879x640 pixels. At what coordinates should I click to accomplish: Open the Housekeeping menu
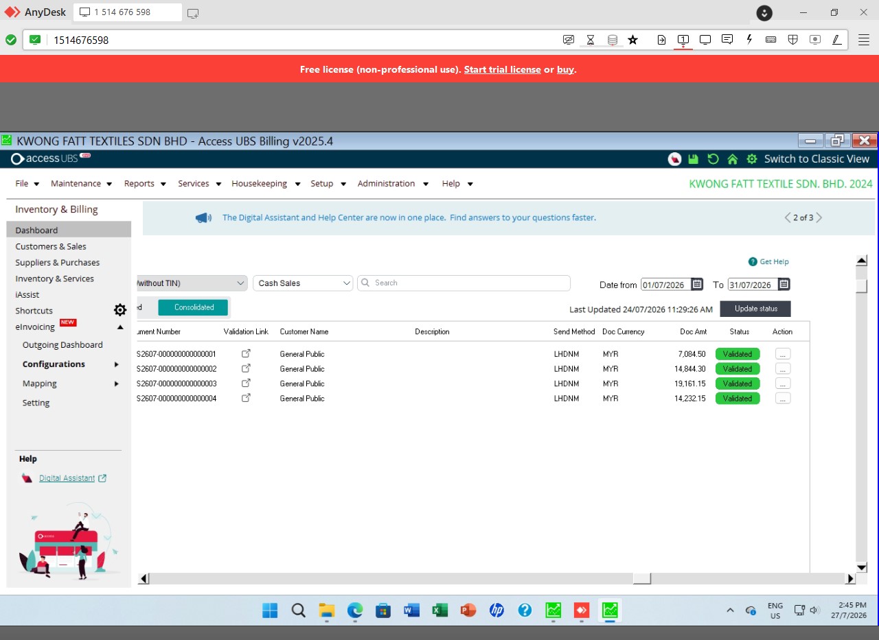[266, 184]
